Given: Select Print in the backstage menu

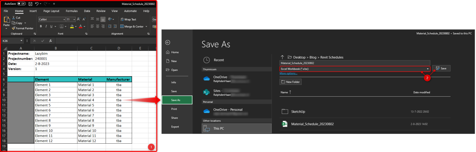Looking at the screenshot, I should click(174, 109).
